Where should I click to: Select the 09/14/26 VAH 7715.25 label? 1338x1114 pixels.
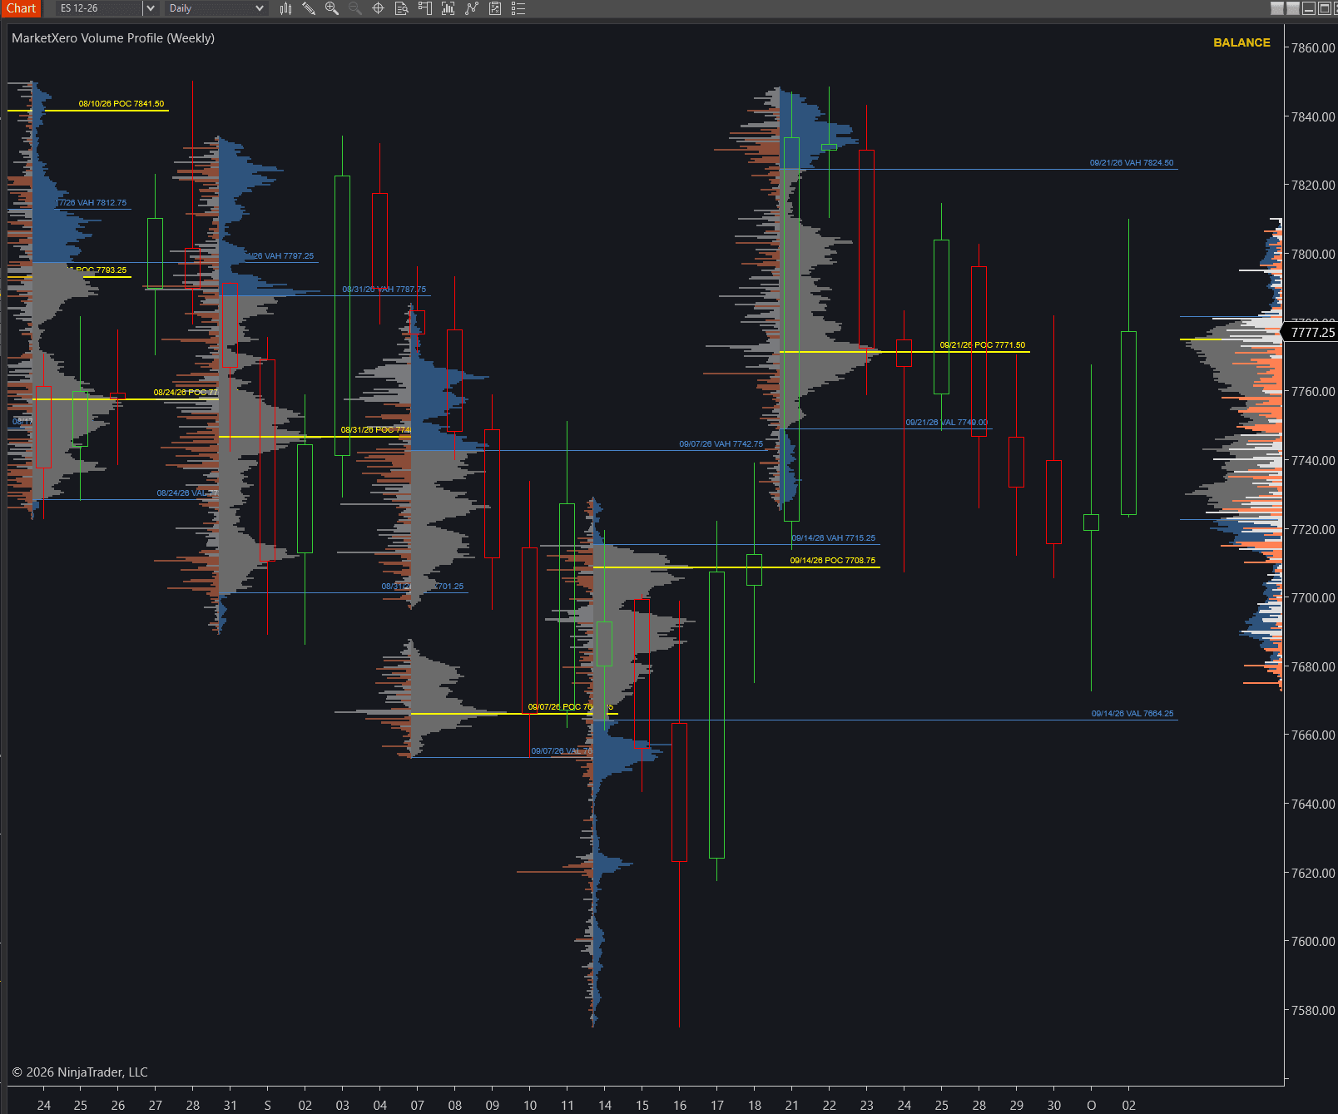click(834, 538)
